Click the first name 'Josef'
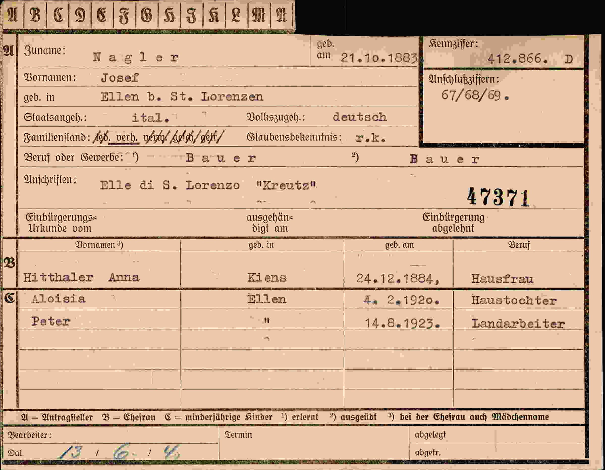Image resolution: width=605 pixels, height=470 pixels. (x=120, y=78)
